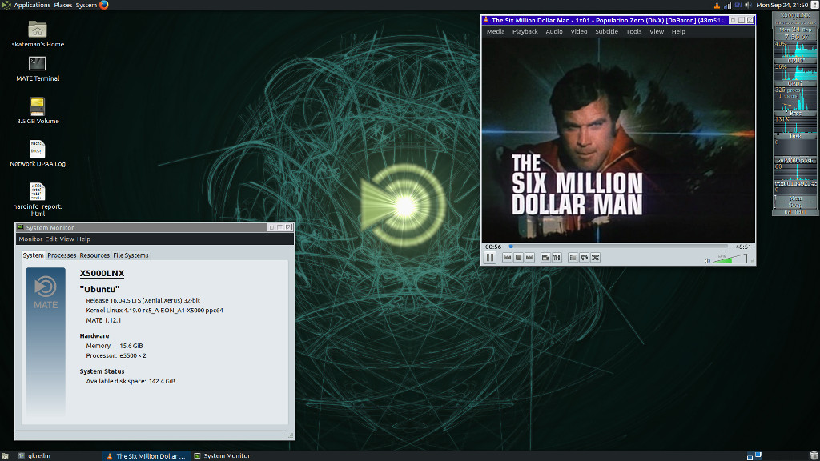This screenshot has width=820, height=461.
Task: Open the System menu in top panel
Action: click(x=86, y=5)
